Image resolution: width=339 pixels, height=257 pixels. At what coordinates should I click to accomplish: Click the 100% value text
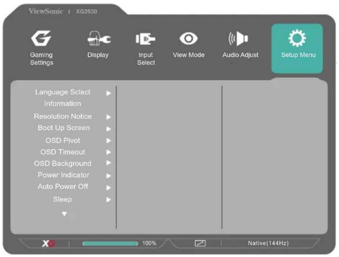[149, 243]
